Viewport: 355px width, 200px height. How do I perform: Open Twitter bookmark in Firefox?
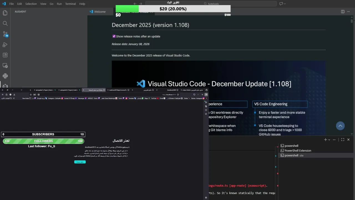click(187, 98)
